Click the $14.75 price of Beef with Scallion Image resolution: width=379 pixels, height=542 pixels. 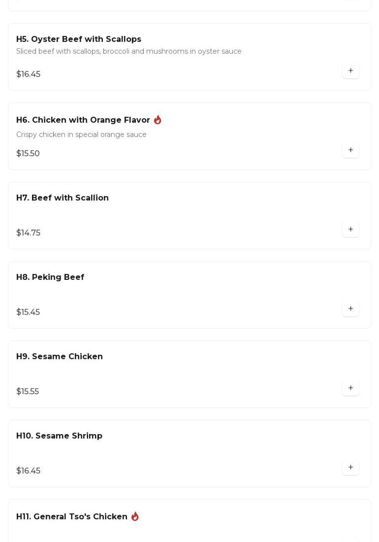(x=28, y=233)
